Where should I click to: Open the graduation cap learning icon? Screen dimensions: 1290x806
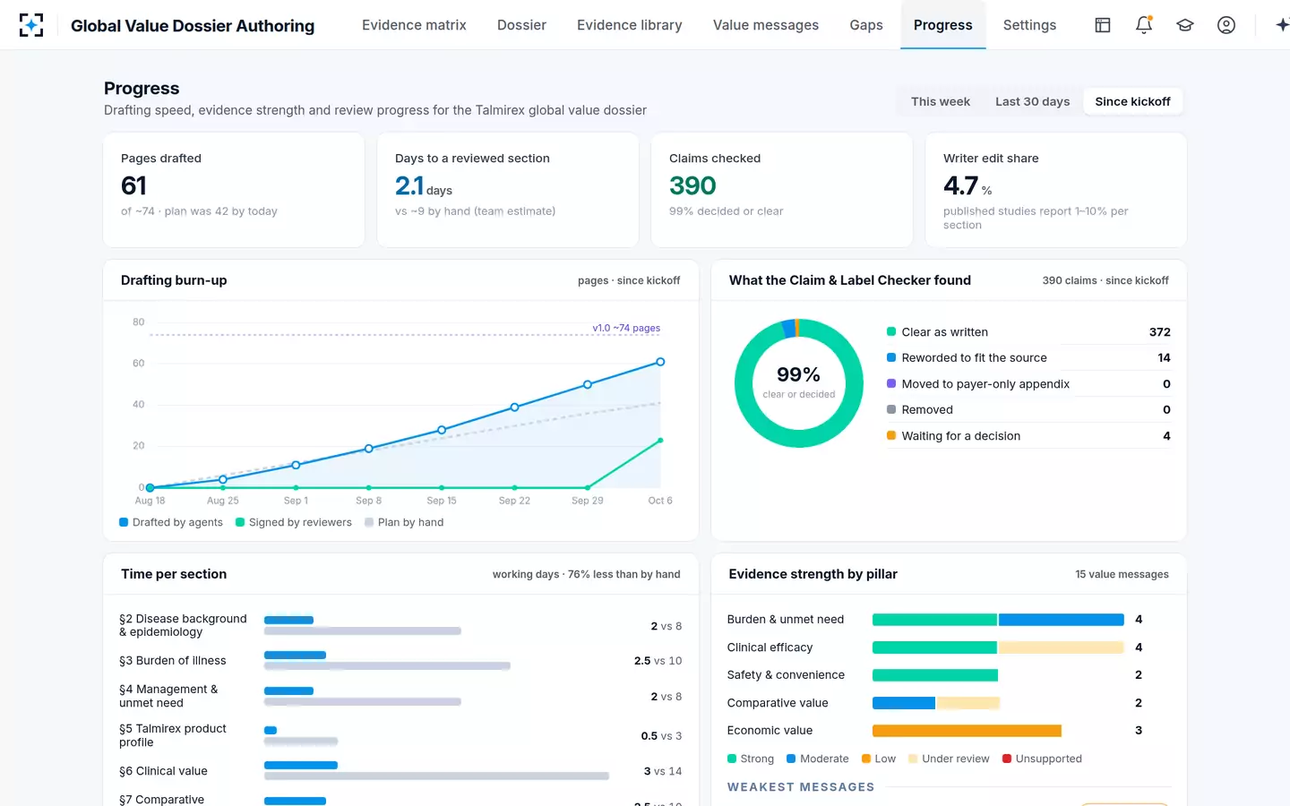tap(1185, 25)
